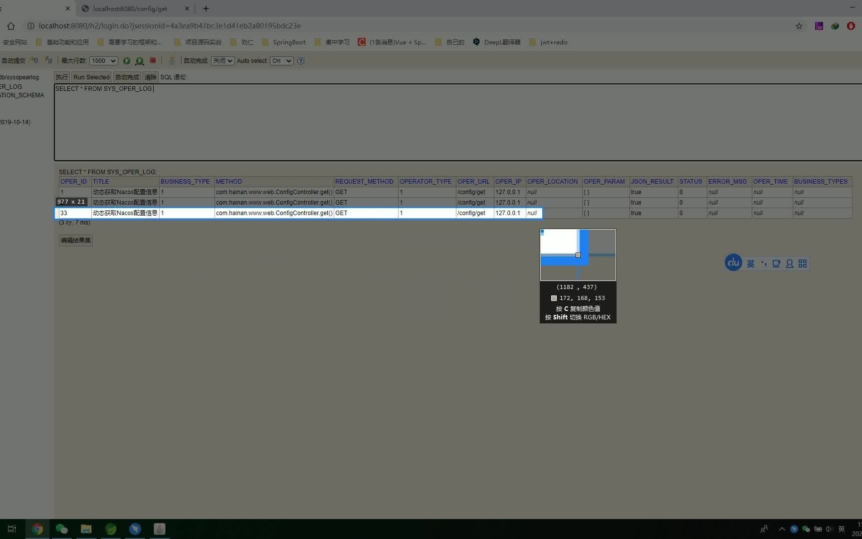Show hidden system tray icons chevron
862x539 pixels.
coord(782,529)
